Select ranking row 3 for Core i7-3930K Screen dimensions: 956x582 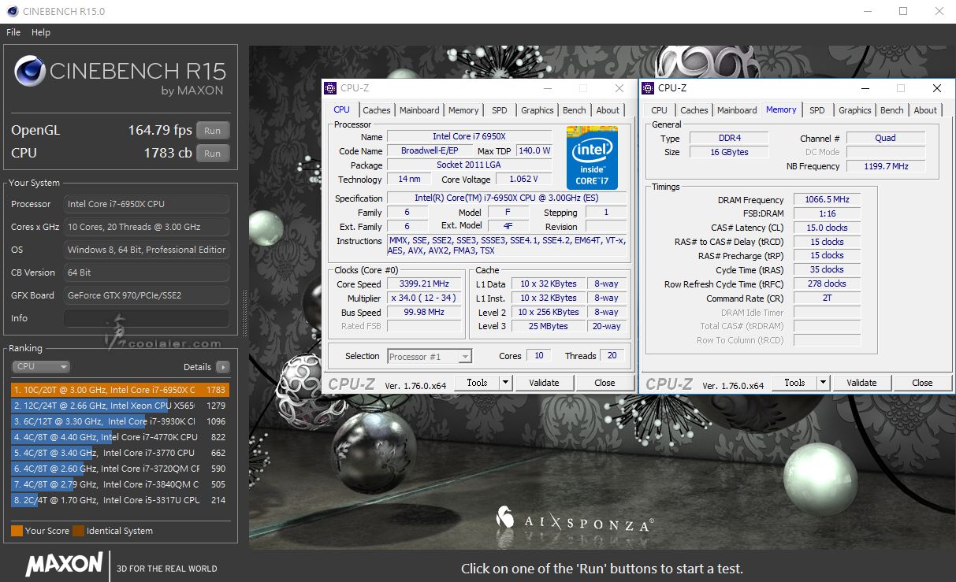coord(120,421)
